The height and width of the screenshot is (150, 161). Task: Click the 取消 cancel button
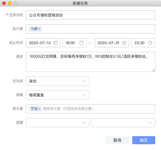click(x=117, y=140)
